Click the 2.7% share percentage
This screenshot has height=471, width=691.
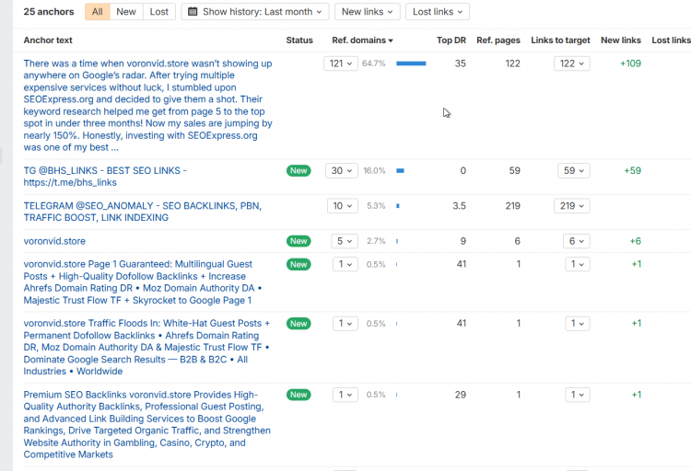coord(376,241)
